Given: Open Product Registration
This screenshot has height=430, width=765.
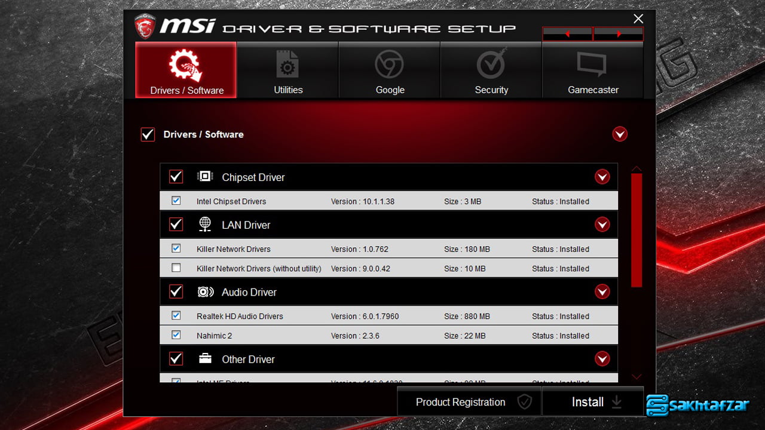Looking at the screenshot, I should coord(469,402).
